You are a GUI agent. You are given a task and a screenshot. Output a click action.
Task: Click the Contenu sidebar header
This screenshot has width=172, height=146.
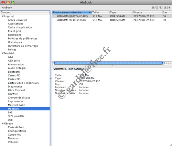click(25, 12)
